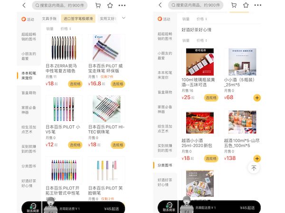Viewport: 285px width, 213px height.
Task: Toggle 价格 sort order in left list
Action: pos(66,28)
